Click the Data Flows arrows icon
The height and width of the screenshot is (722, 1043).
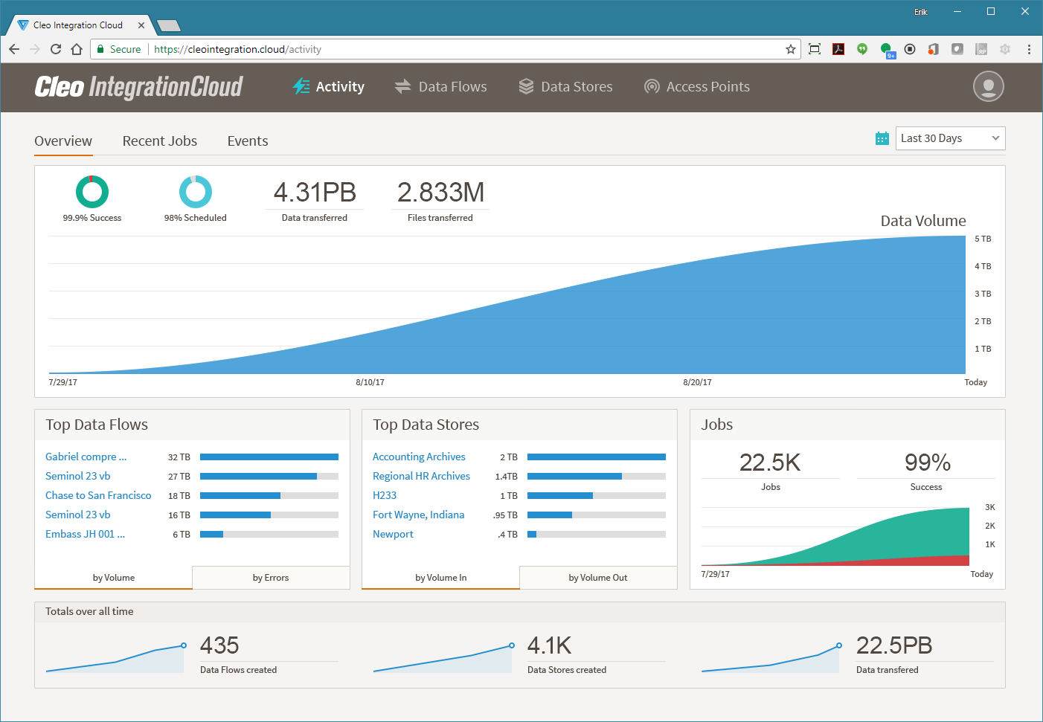(x=402, y=86)
